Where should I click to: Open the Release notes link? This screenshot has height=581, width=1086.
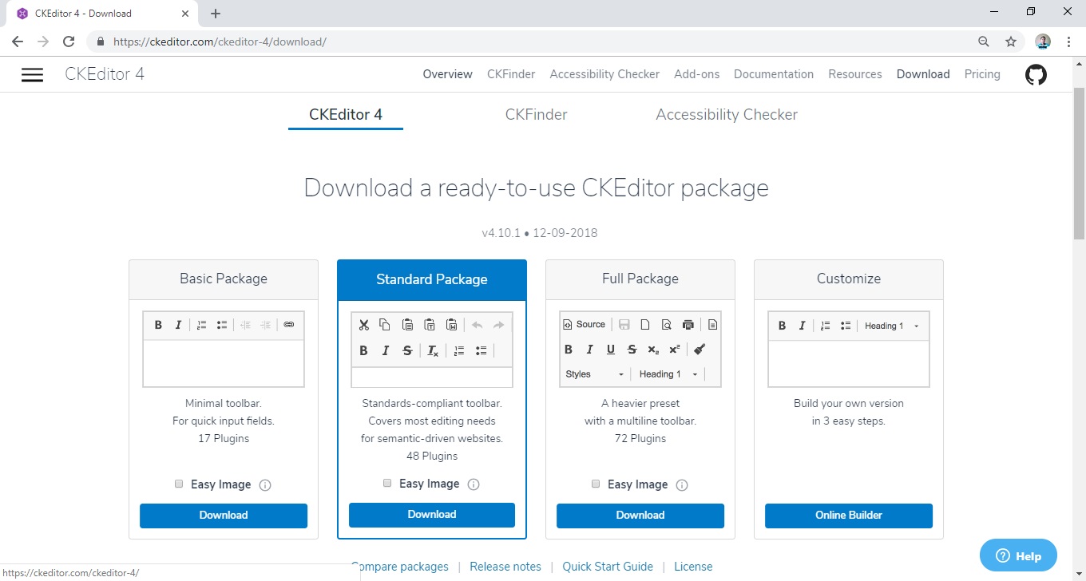point(505,567)
